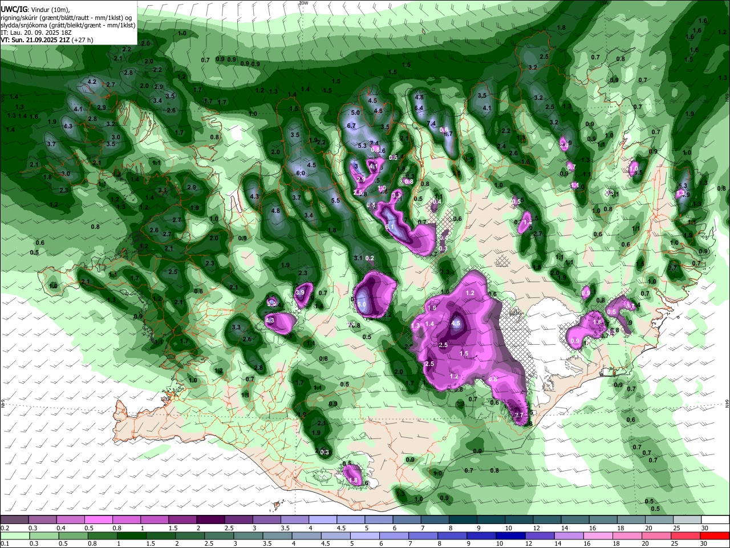Click the '20W' longitude label at the top
The width and height of the screenshot is (730, 548).
303,3
